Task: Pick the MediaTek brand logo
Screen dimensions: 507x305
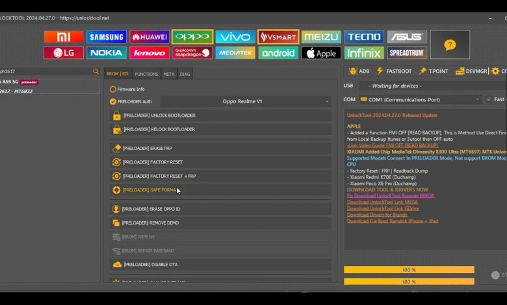Action: point(235,53)
